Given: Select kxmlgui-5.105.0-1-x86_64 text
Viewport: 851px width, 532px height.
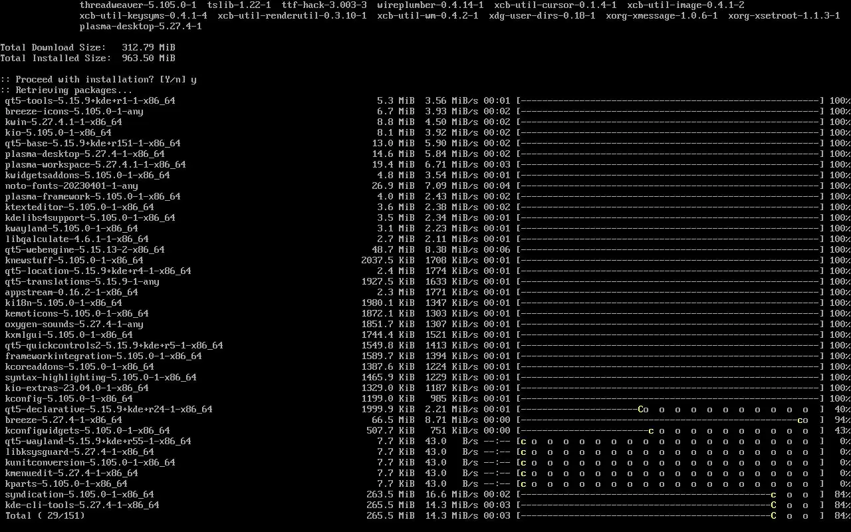Looking at the screenshot, I should [69, 334].
